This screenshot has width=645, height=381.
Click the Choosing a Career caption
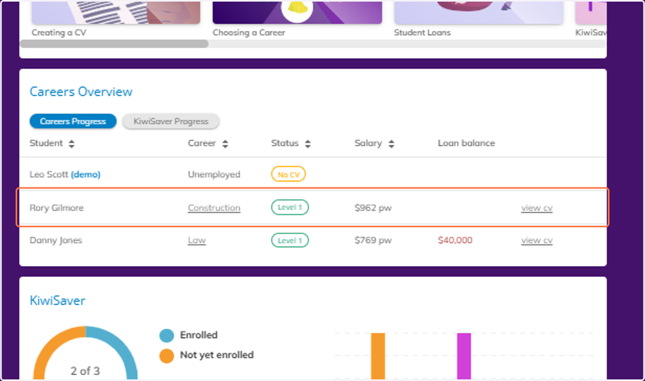249,32
